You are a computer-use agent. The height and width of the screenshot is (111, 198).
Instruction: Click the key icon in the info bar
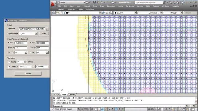(170, 2)
